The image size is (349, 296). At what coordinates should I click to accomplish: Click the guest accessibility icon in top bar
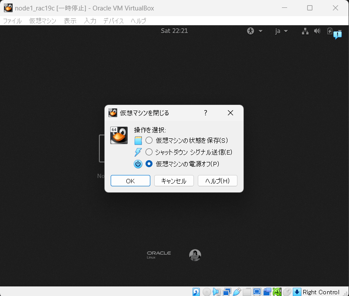pyautogui.click(x=251, y=31)
